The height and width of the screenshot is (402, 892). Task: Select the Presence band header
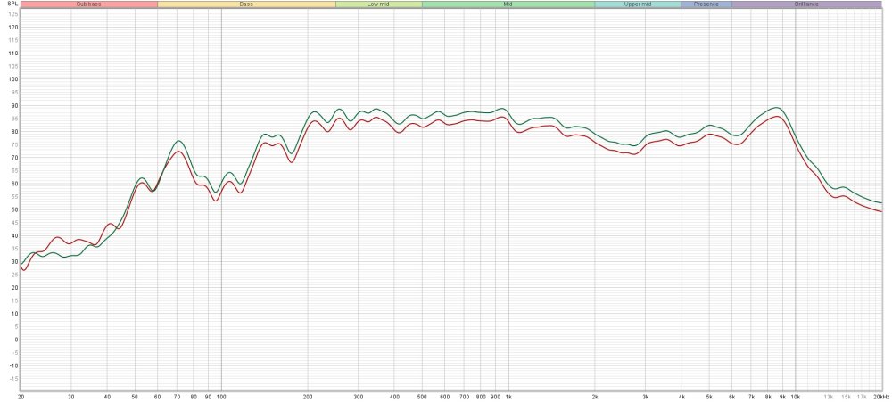point(706,4)
